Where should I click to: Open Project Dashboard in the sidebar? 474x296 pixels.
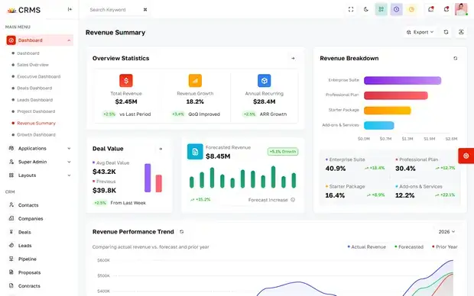(36, 111)
